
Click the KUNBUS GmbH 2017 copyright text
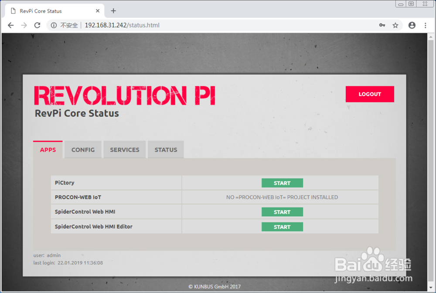pos(215,286)
